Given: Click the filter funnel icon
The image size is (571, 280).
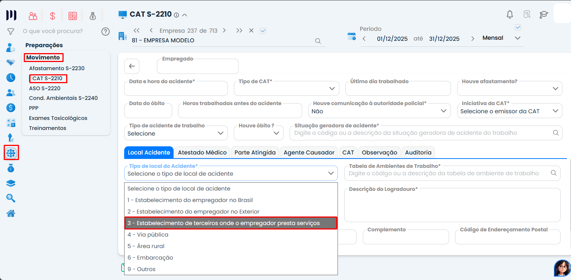Looking at the screenshot, I should (11, 32).
